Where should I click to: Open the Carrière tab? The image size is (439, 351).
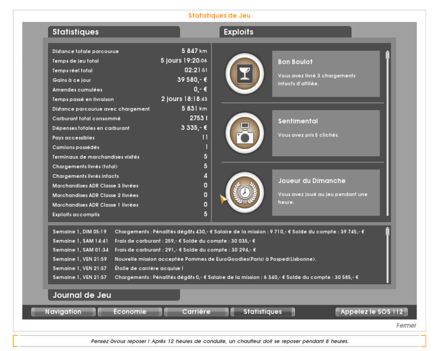tap(196, 312)
